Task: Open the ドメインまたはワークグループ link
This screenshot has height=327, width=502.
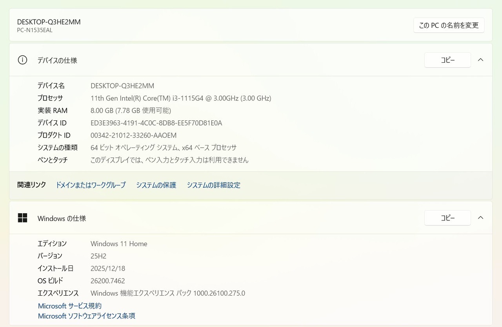Action: (91, 185)
